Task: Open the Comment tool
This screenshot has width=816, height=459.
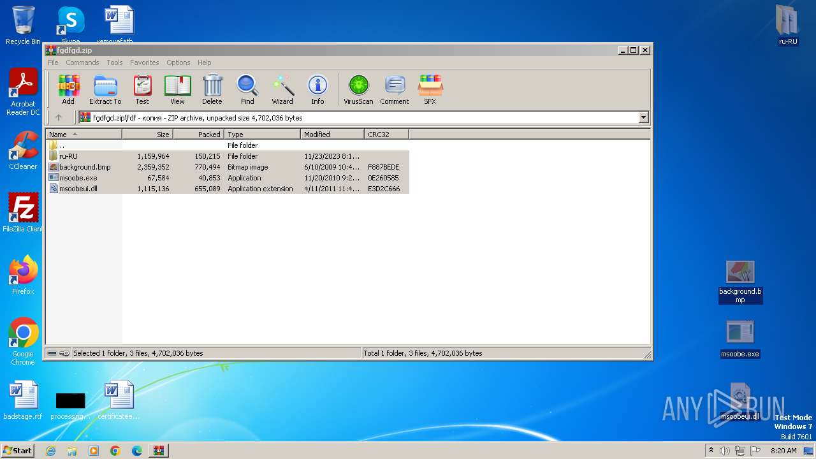Action: click(395, 89)
